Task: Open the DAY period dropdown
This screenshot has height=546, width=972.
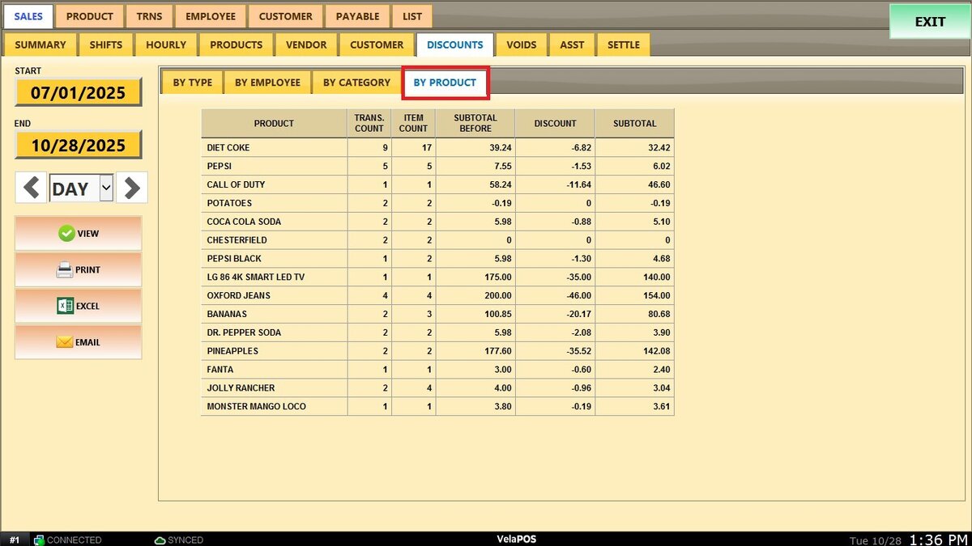Action: pos(81,188)
